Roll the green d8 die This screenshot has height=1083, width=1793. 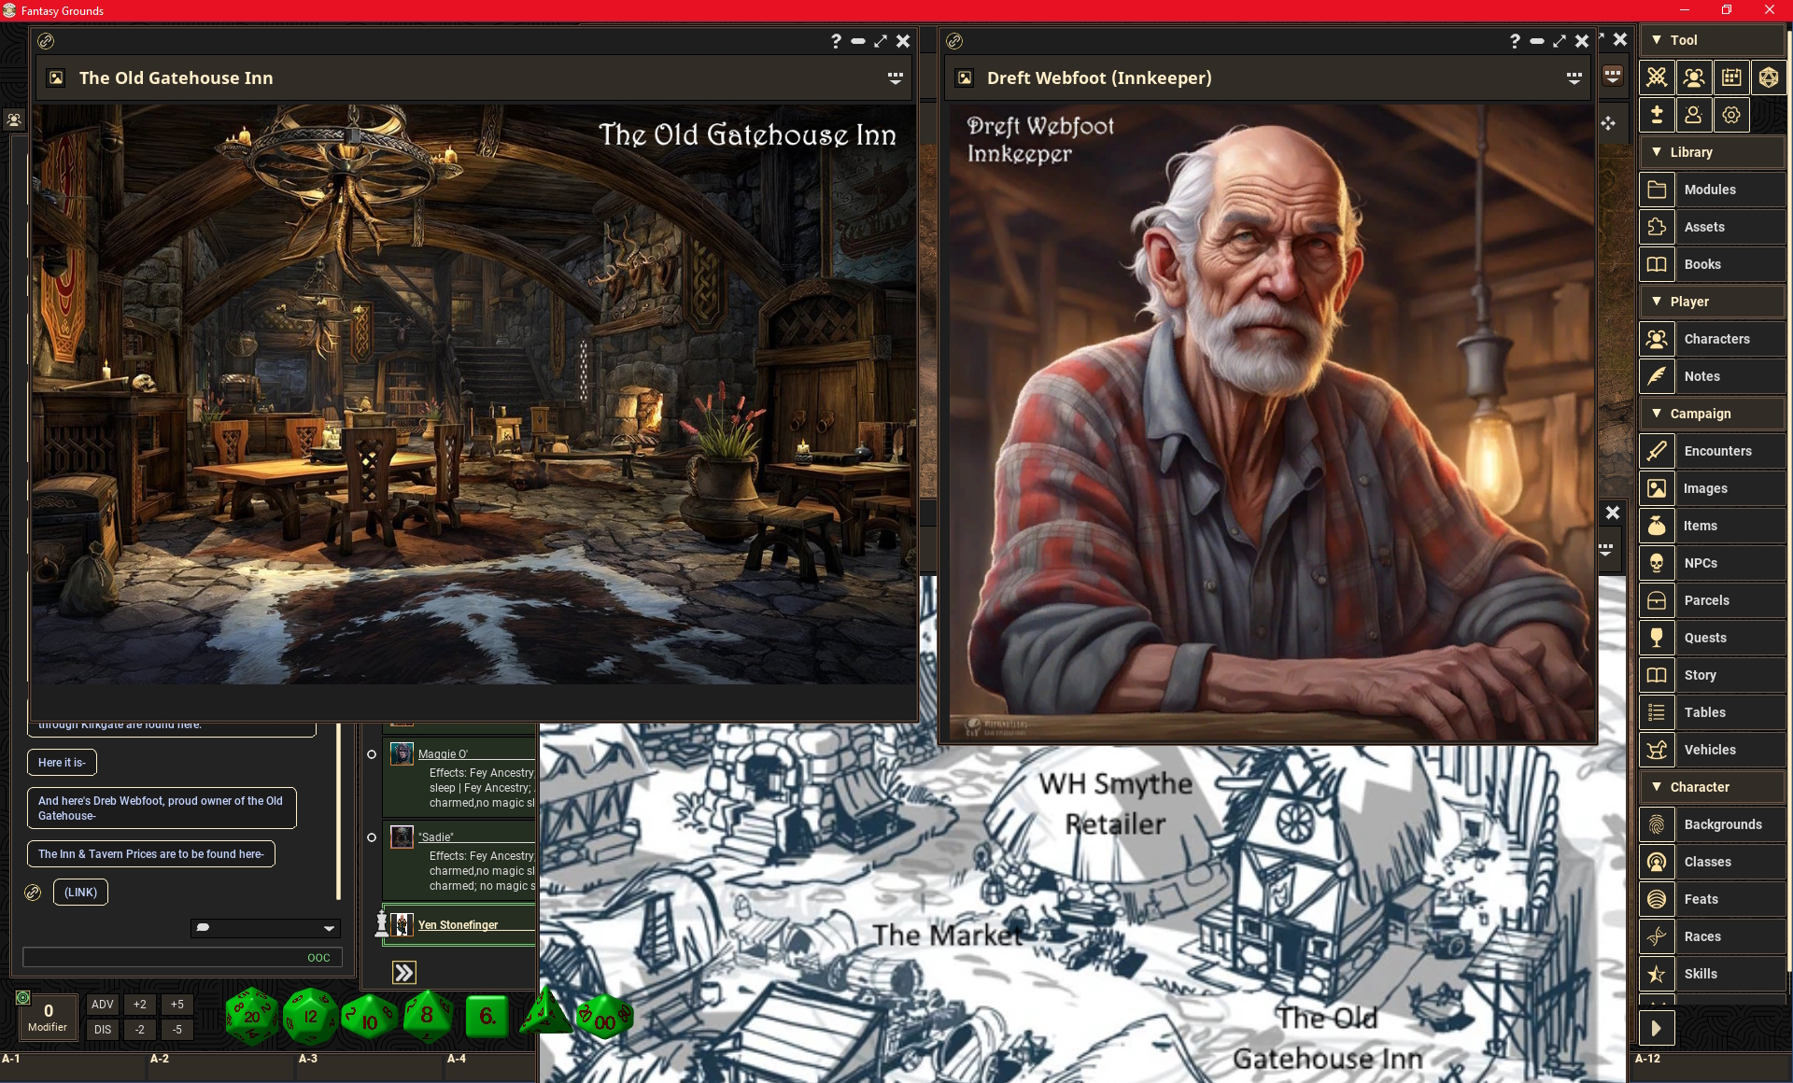[428, 1015]
